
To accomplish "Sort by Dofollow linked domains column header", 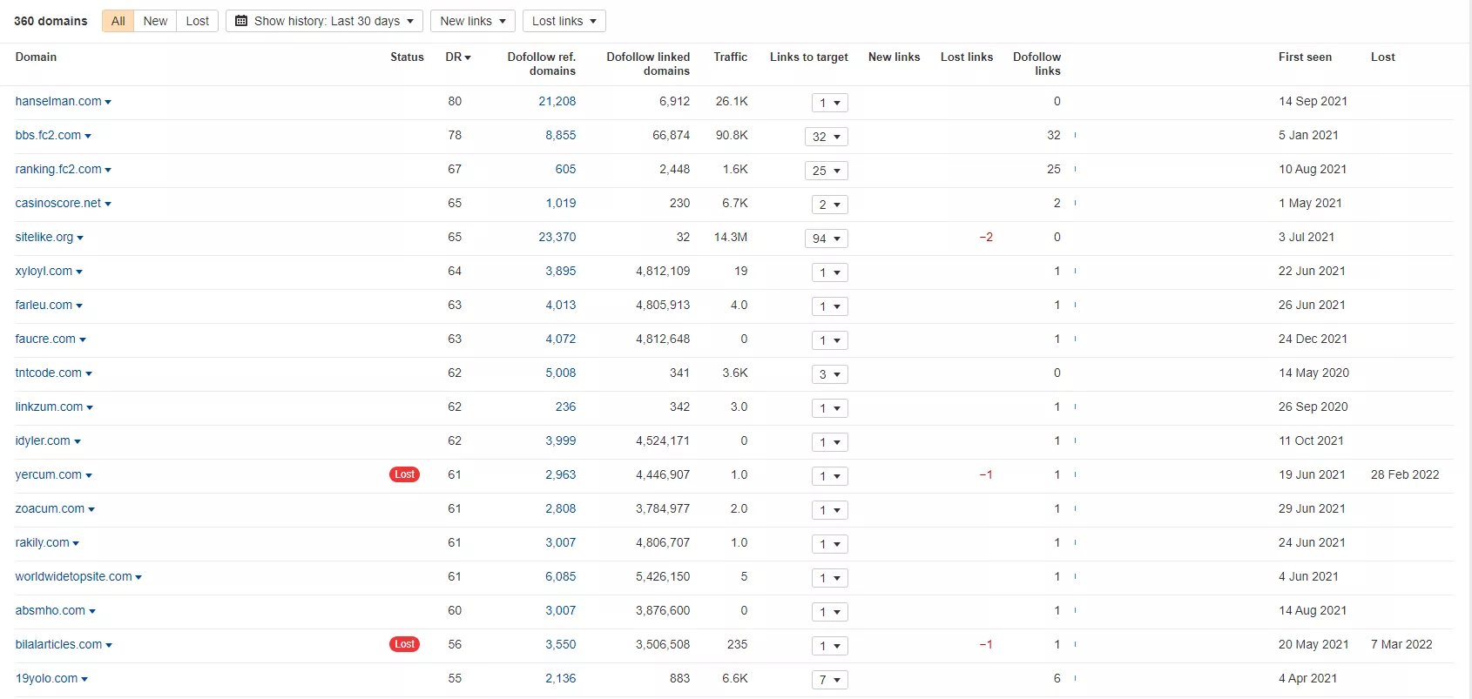I will (x=648, y=64).
